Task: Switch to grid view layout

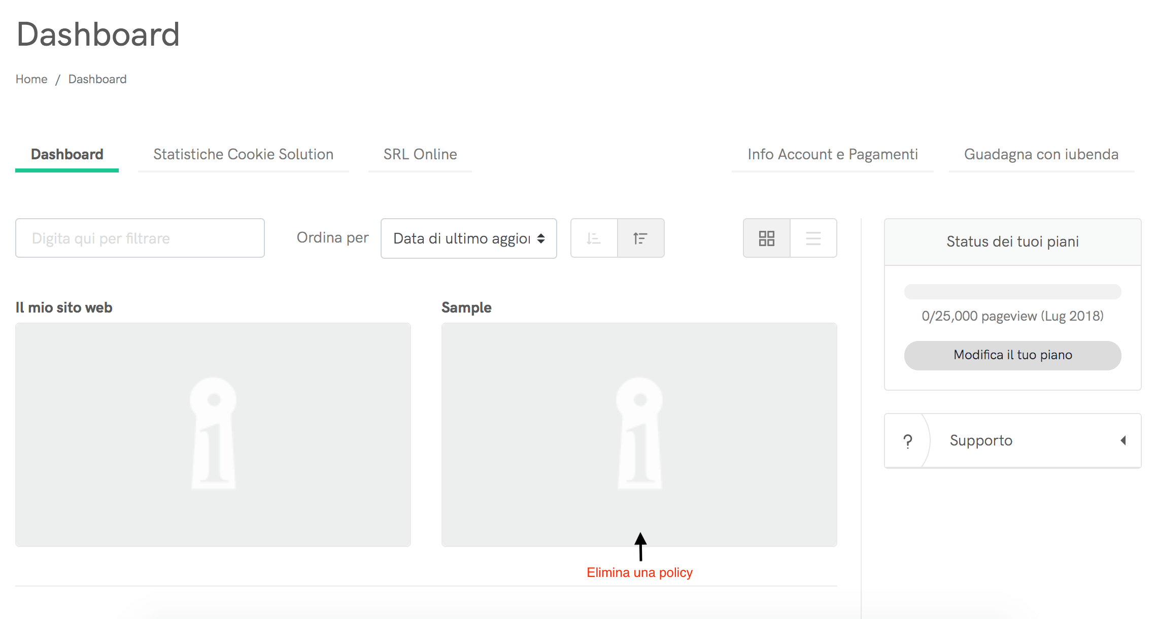Action: click(x=766, y=238)
